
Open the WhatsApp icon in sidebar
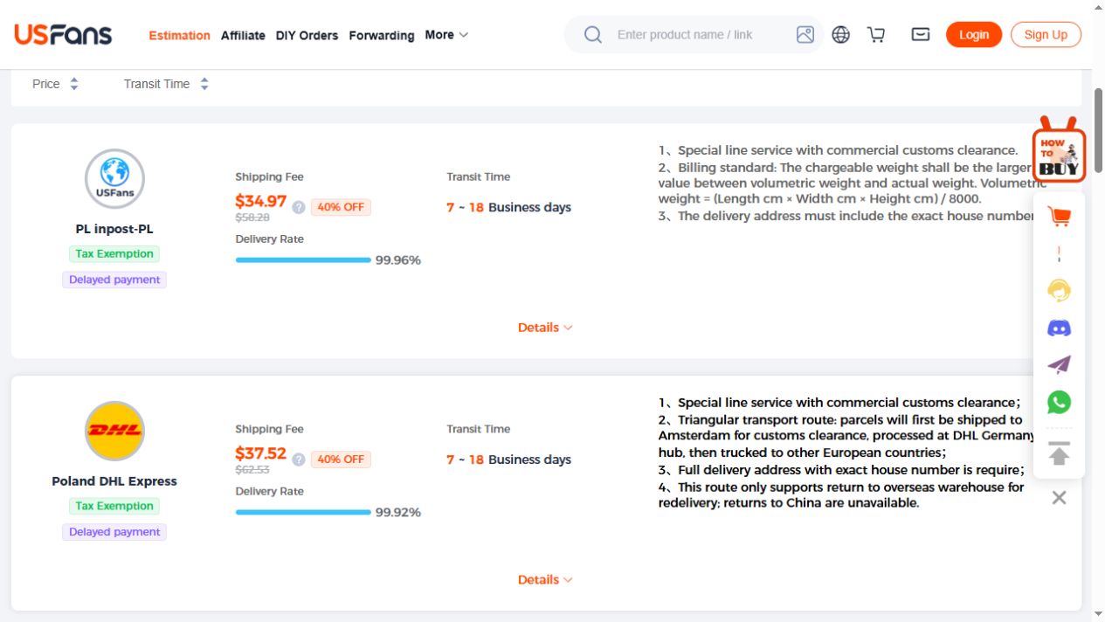coord(1059,403)
